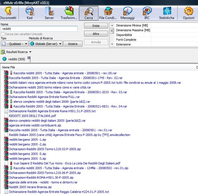Screen dimensions: 198x194
Task: Expand the Risultati Ricerca dropdown arrow
Action: tap(30, 52)
